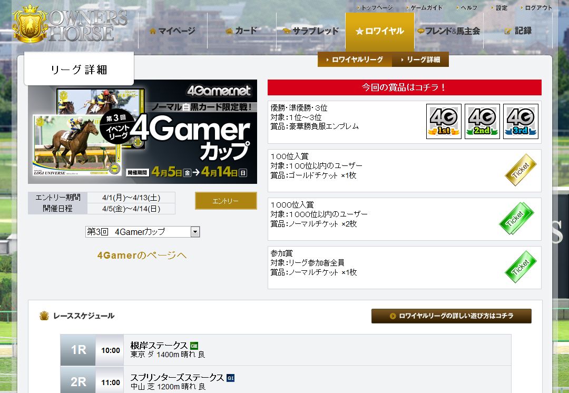Click the リーグ詳細 page title
The height and width of the screenshot is (393, 569).
[79, 70]
